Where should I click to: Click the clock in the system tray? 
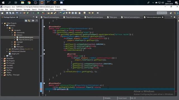click(x=169, y=2)
